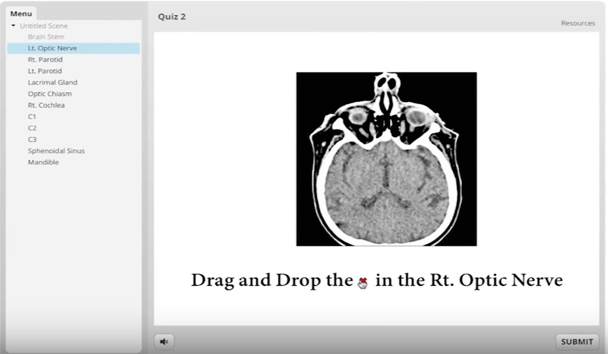Collapse the Untitled Scene tree arrow
The image size is (608, 354).
[x=14, y=26]
